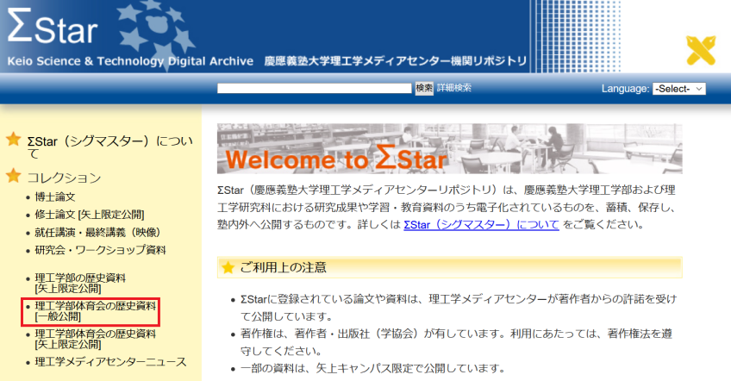This screenshot has height=381, width=731.
Task: Follow the blue ΣStar(シグマスター)について text link
Action: click(x=481, y=225)
